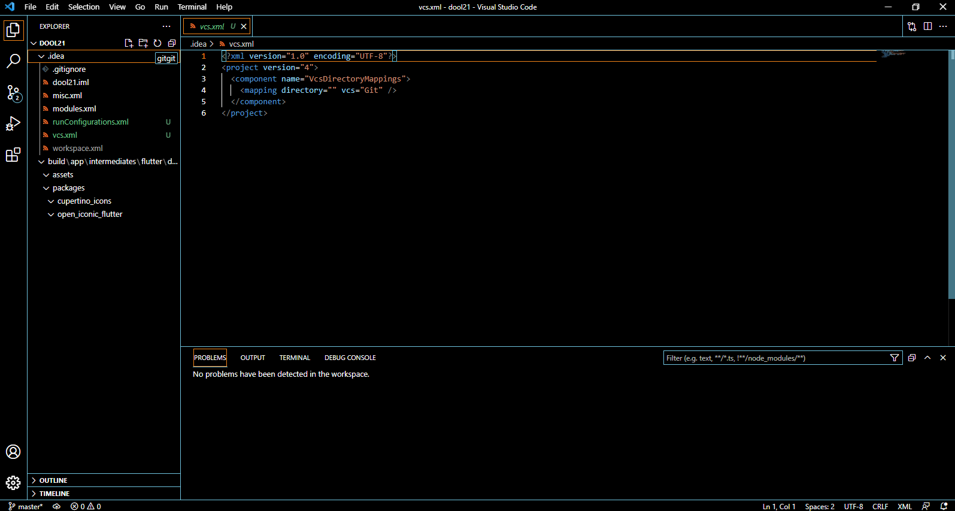Open the Go menu
Screen dimensions: 955x511
click(140, 7)
